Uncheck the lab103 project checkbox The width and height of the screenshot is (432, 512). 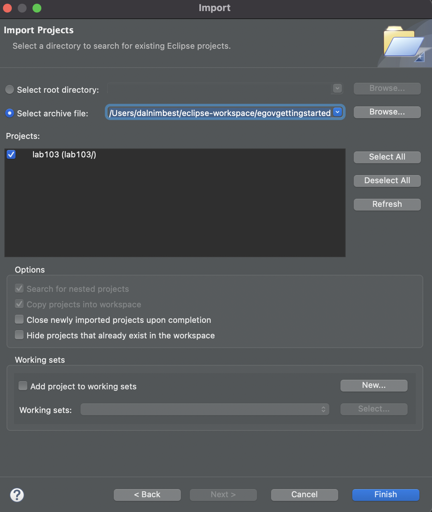point(11,154)
